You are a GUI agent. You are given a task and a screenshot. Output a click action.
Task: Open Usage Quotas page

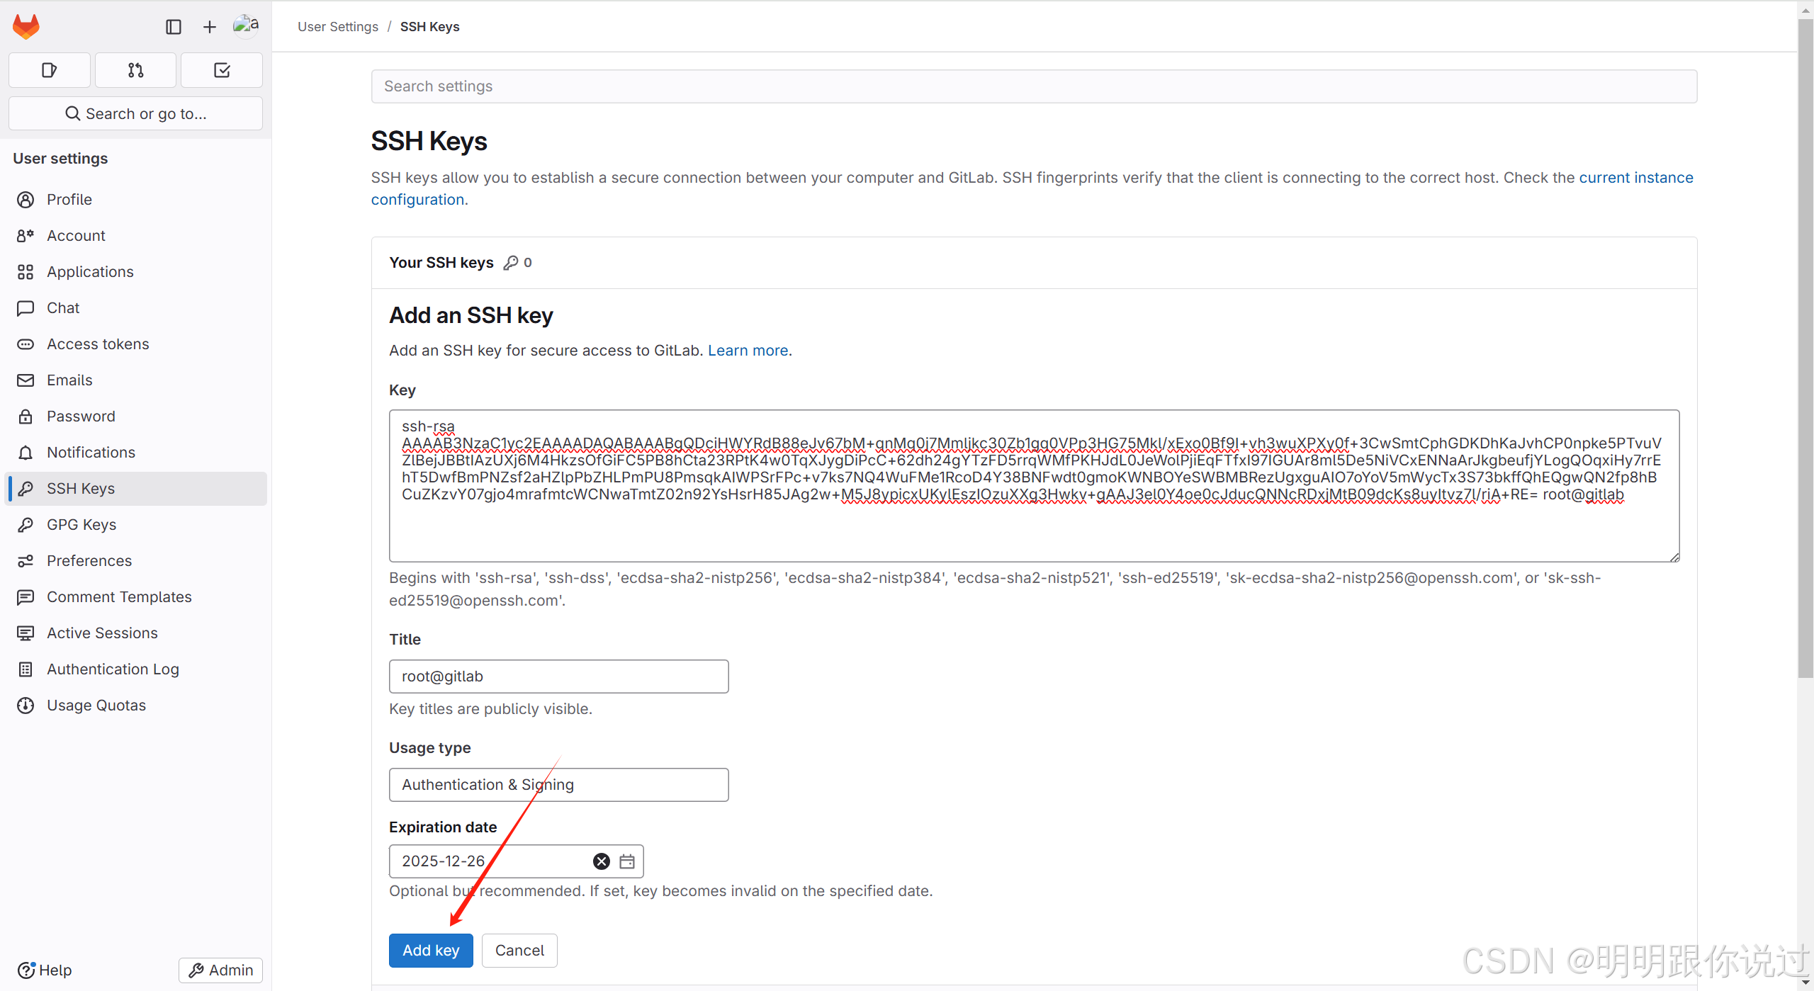tap(135, 706)
